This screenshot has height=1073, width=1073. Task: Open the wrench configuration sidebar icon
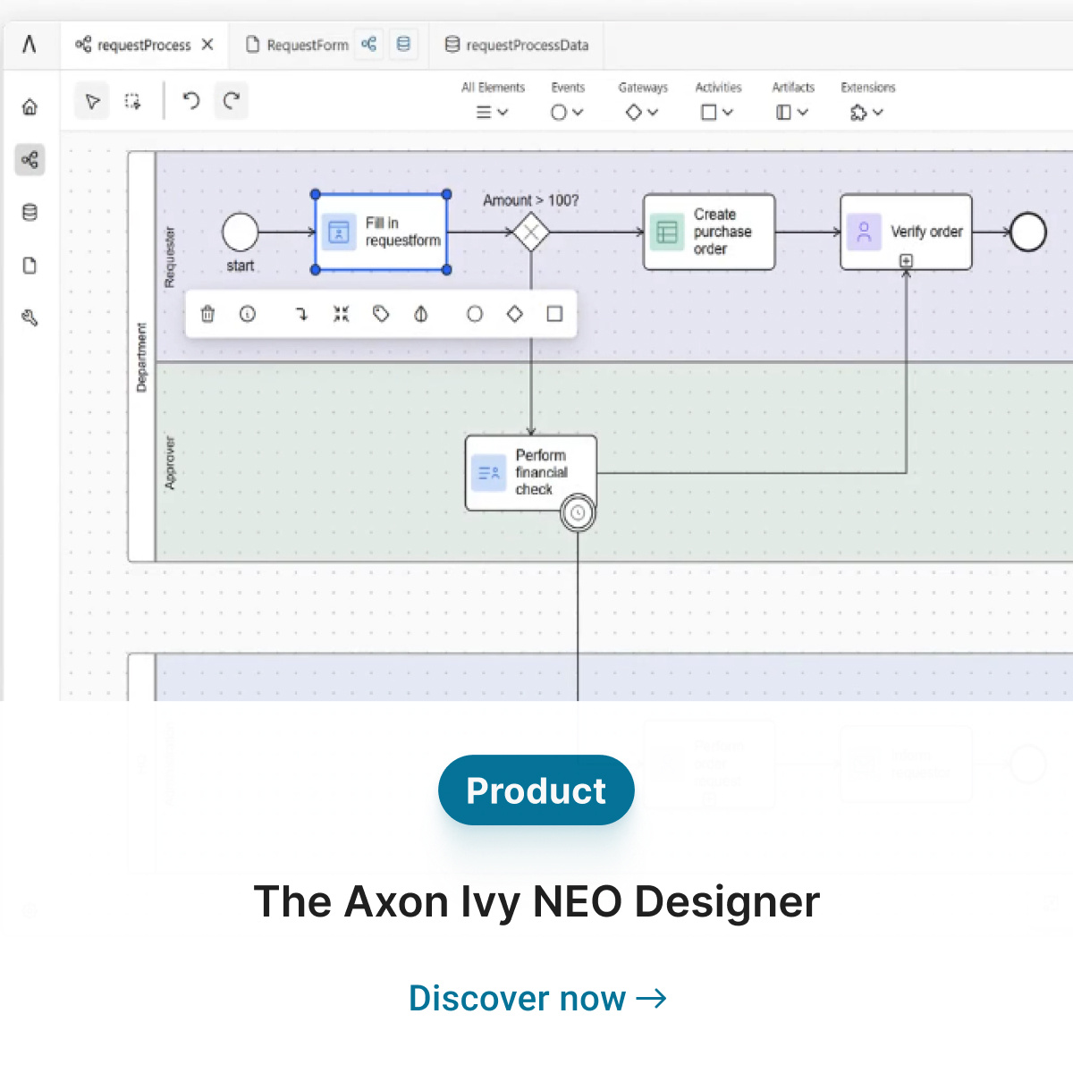tap(30, 318)
